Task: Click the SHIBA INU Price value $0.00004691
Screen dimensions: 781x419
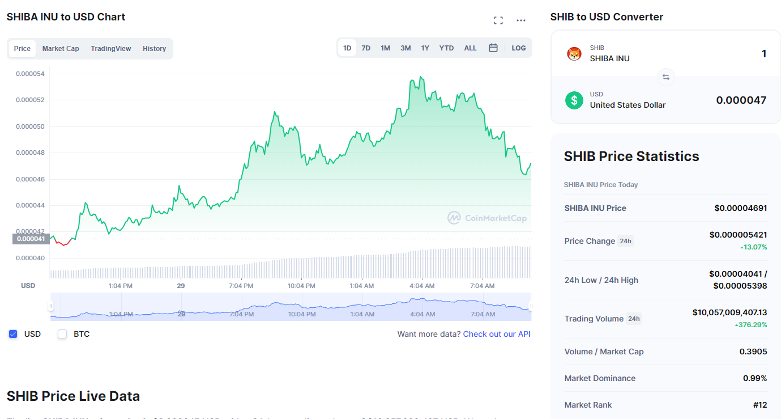Action: (x=741, y=208)
